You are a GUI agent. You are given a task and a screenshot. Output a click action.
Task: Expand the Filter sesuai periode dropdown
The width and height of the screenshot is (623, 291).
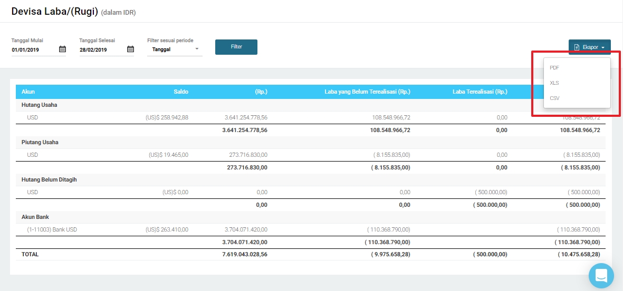(175, 49)
